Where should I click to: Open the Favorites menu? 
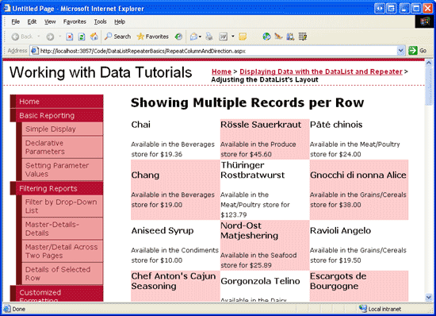(75, 21)
